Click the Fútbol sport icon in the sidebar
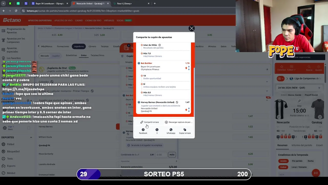This screenshot has height=185, width=328. click(3, 144)
